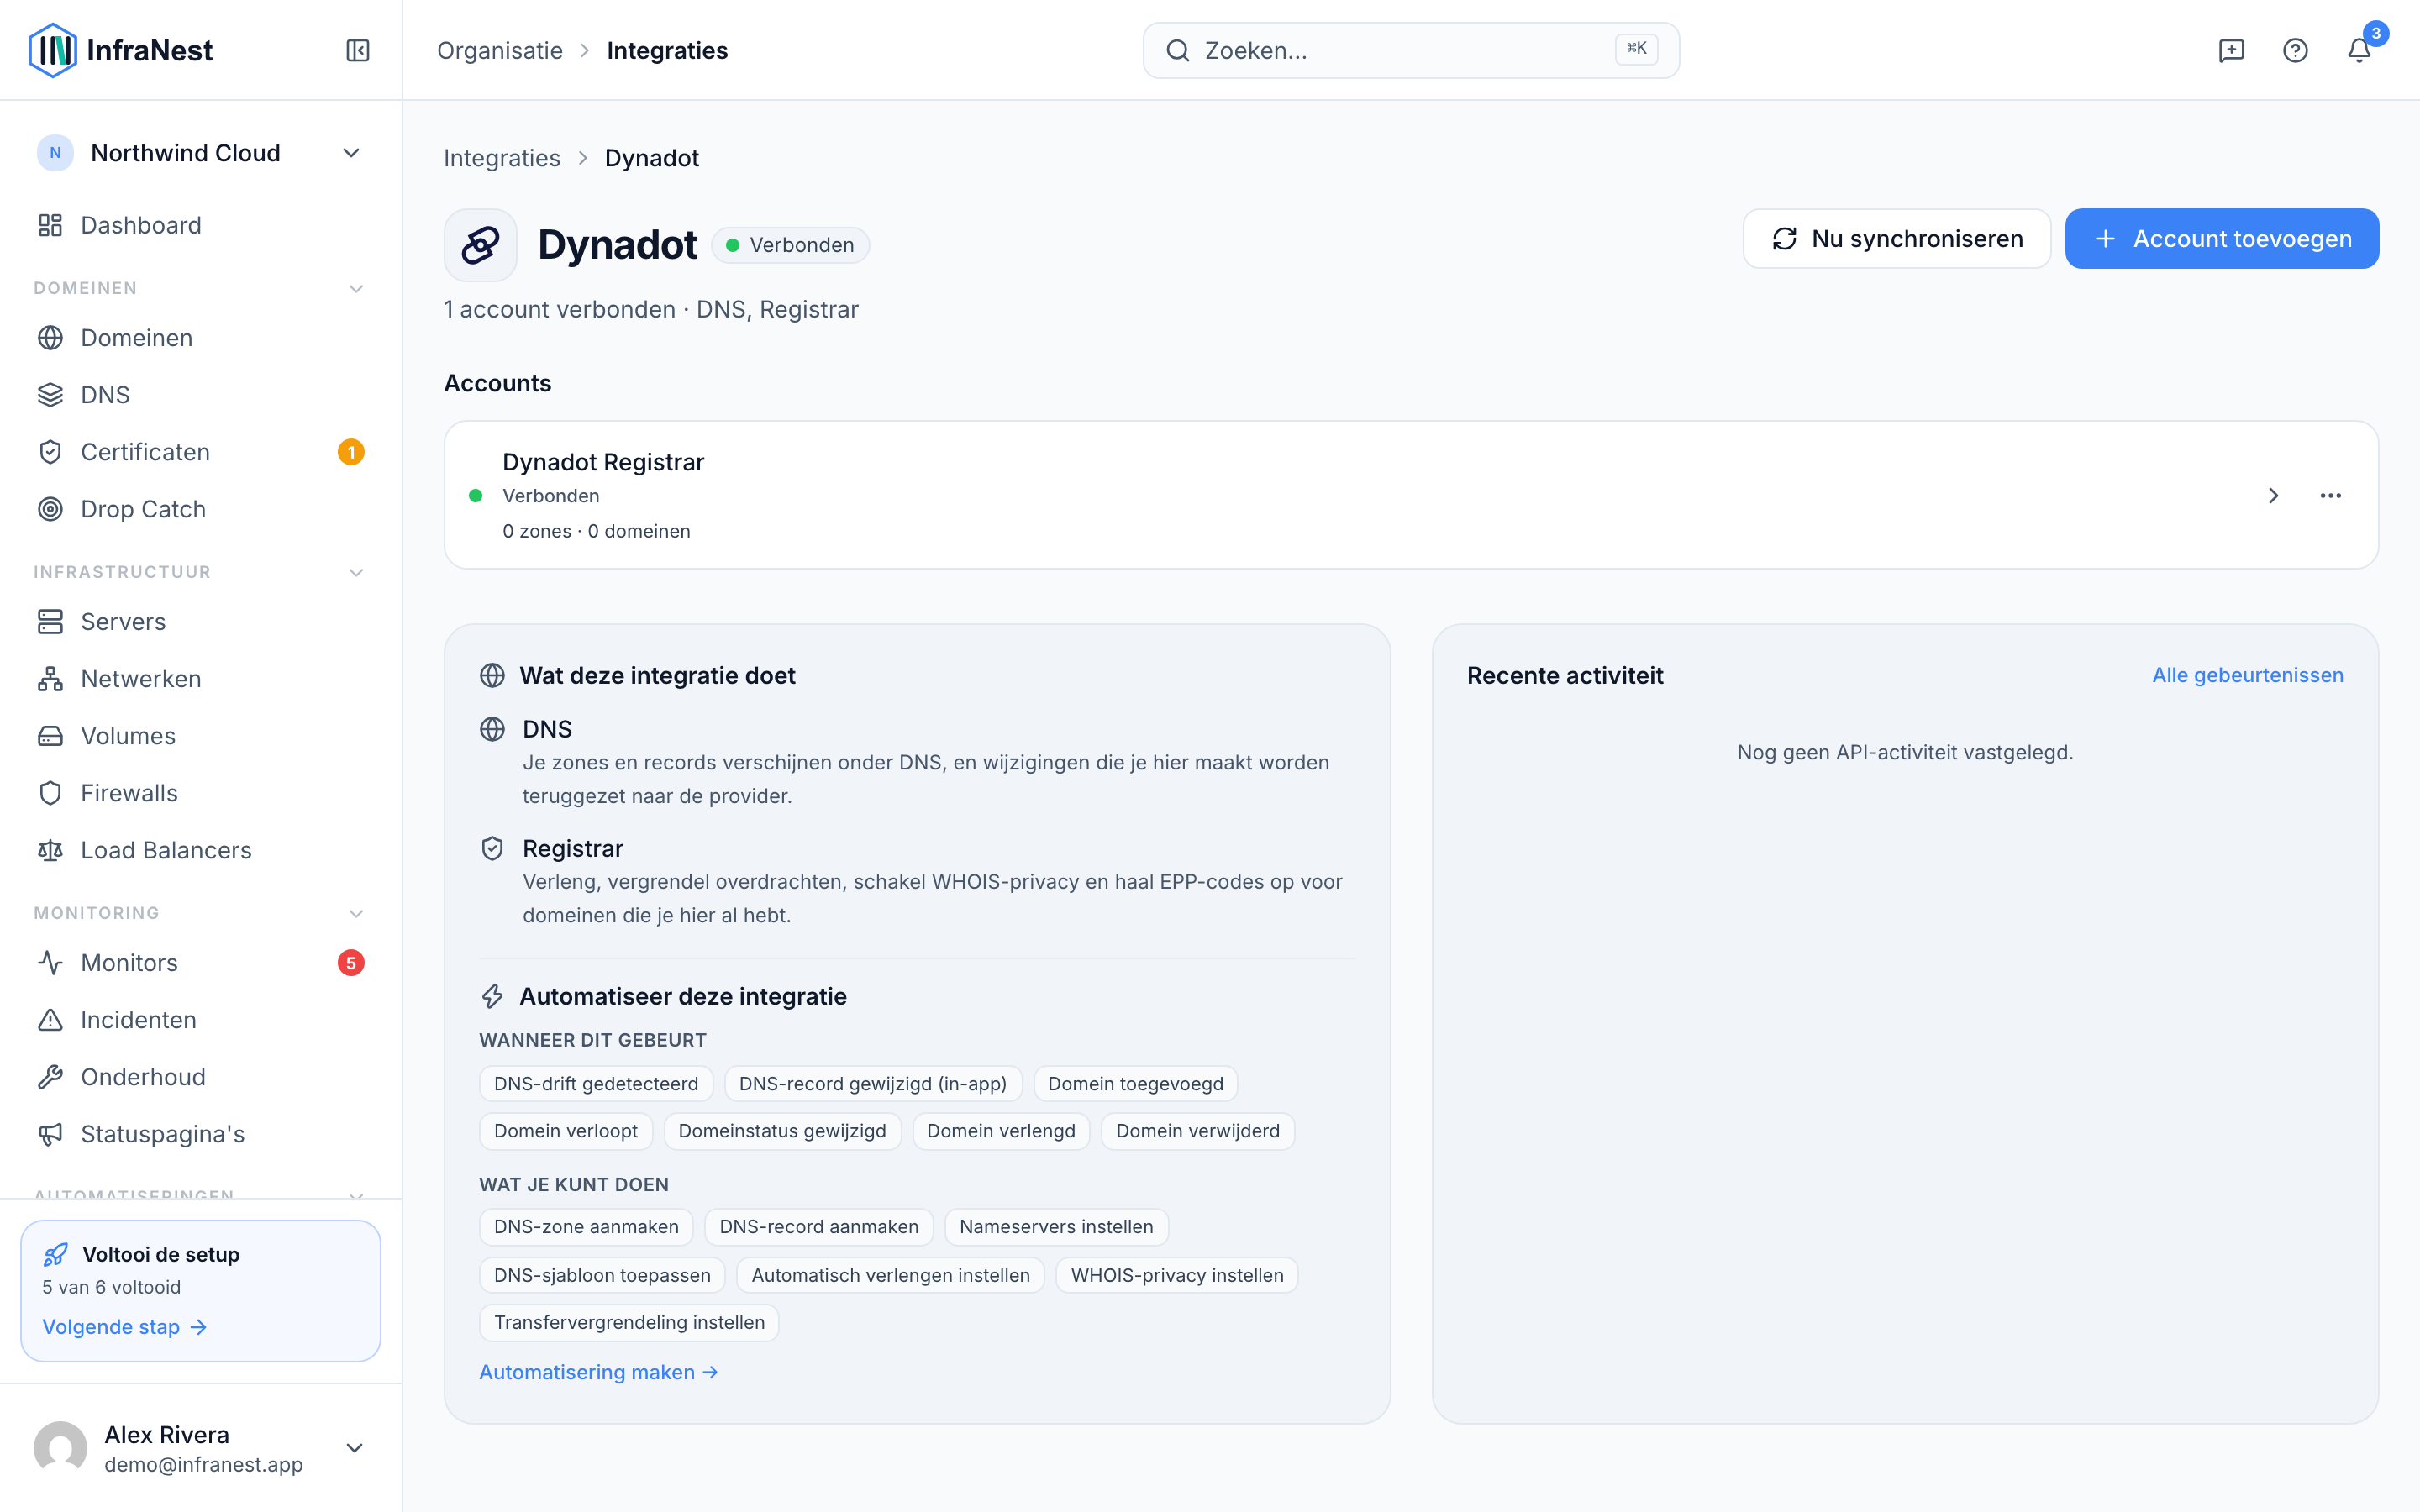Open the feedback message icon
The width and height of the screenshot is (2420, 1512).
click(x=2231, y=50)
